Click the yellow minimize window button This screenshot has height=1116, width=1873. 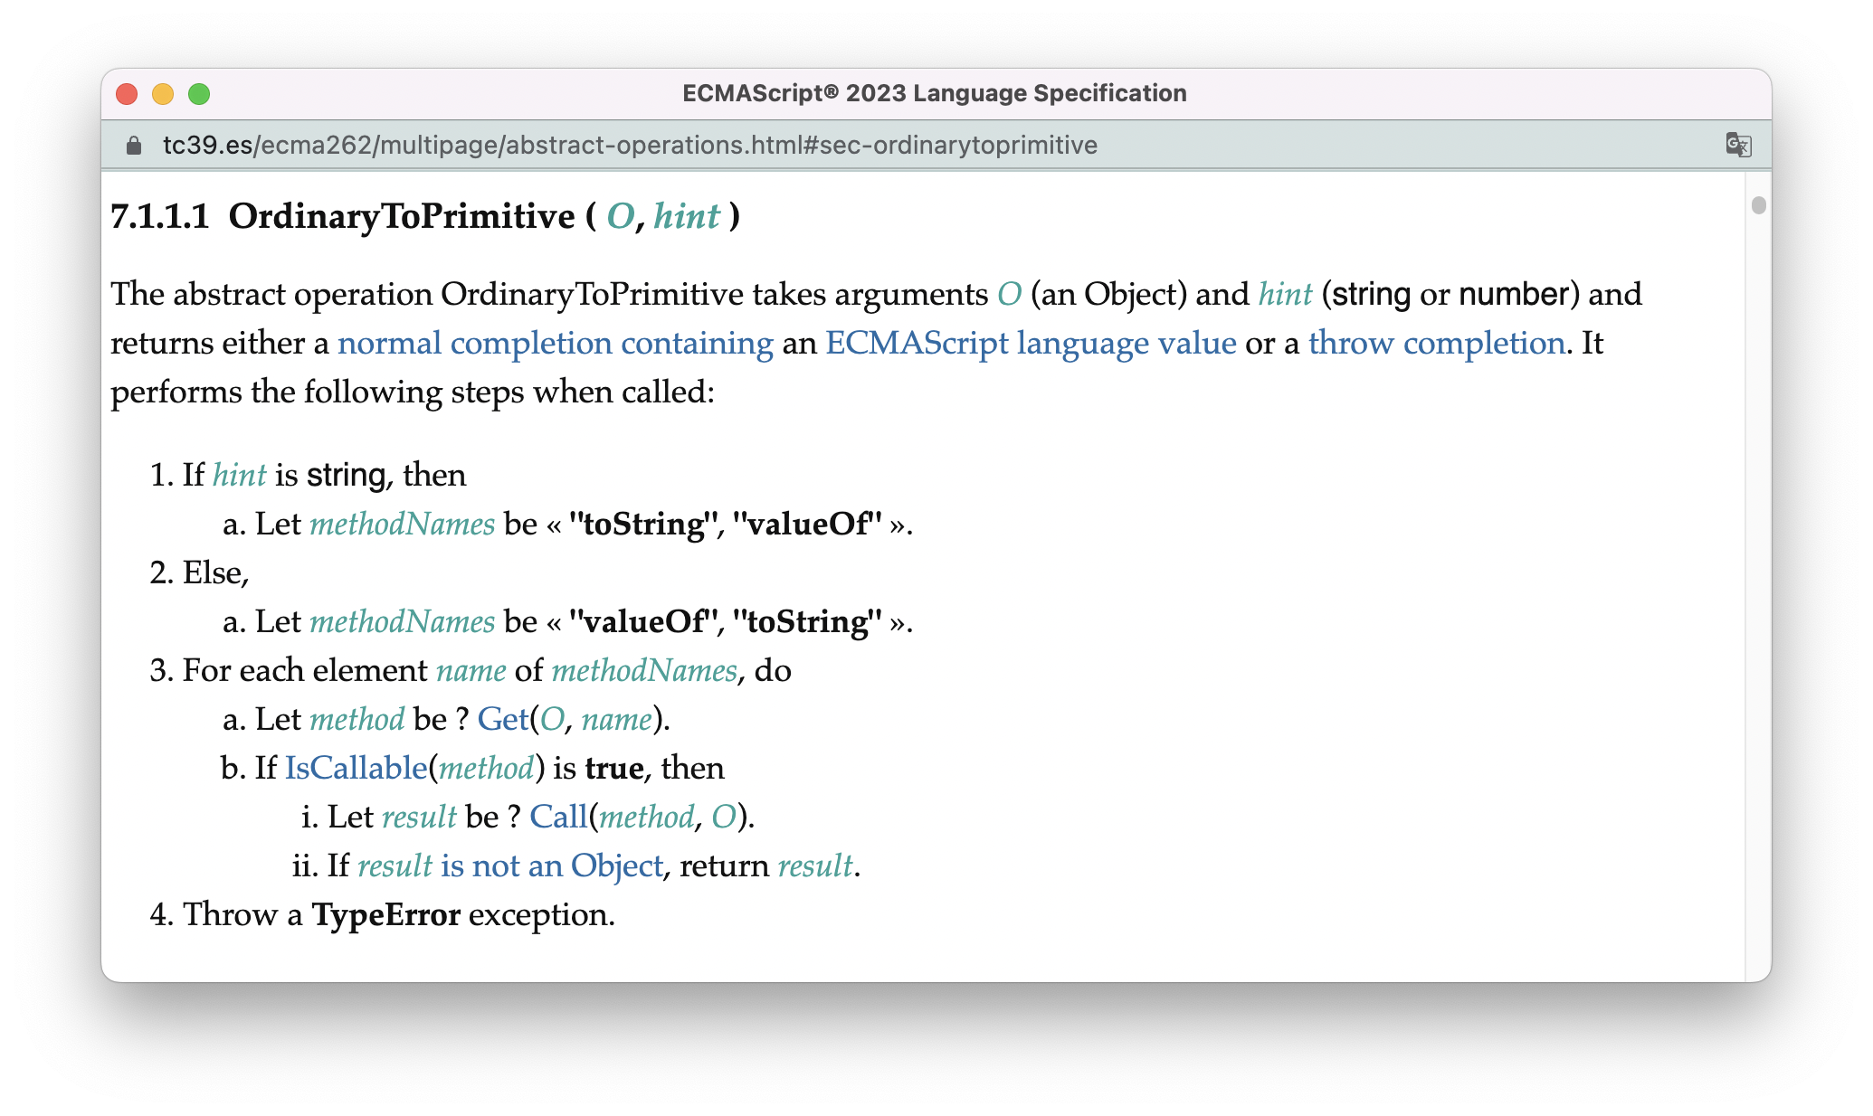163,94
